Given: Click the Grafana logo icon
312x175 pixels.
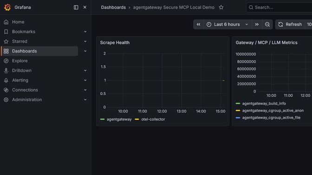Looking at the screenshot, I should coord(7,7).
